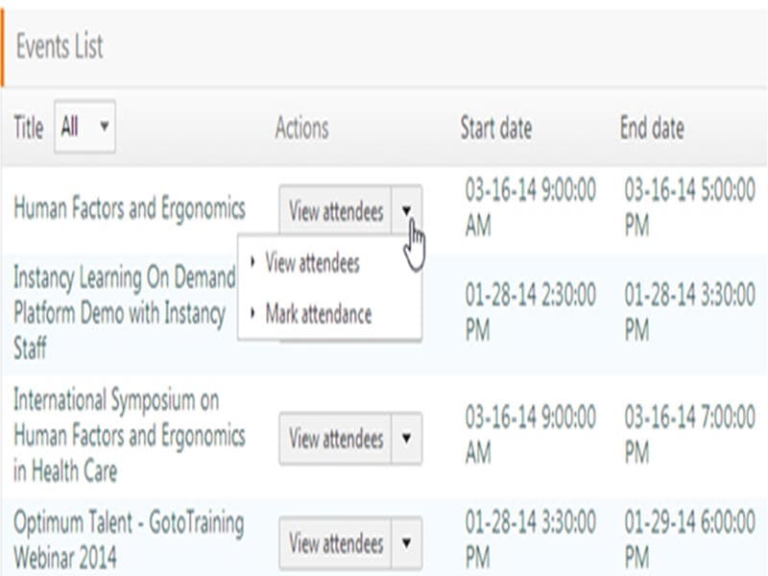Open the Title filter 'All' dropdown
The height and width of the screenshot is (576, 768).
tap(84, 127)
